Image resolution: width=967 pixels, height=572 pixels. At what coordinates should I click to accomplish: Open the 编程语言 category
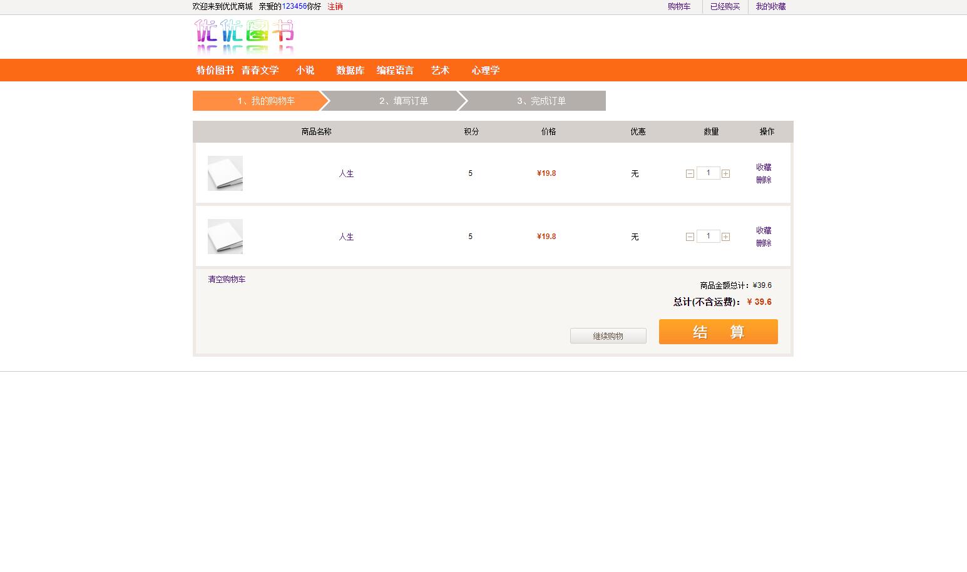[396, 70]
